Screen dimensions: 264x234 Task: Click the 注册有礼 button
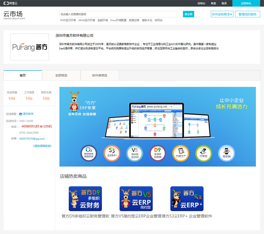[246, 3]
